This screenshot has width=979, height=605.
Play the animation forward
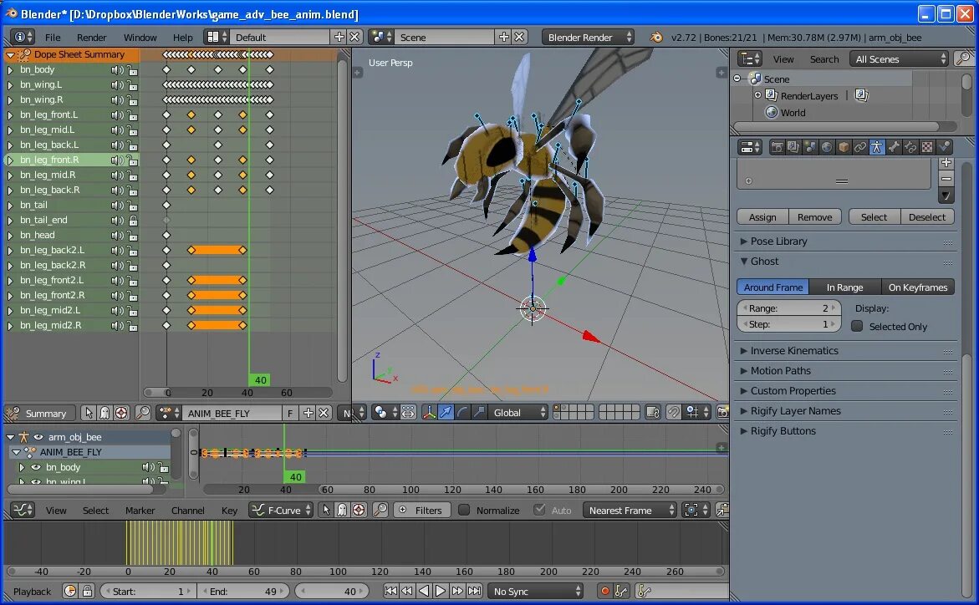coord(441,591)
